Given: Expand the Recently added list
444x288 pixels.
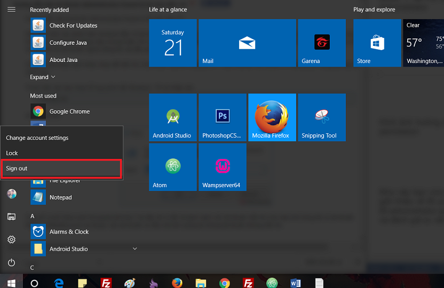Looking at the screenshot, I should tap(43, 77).
